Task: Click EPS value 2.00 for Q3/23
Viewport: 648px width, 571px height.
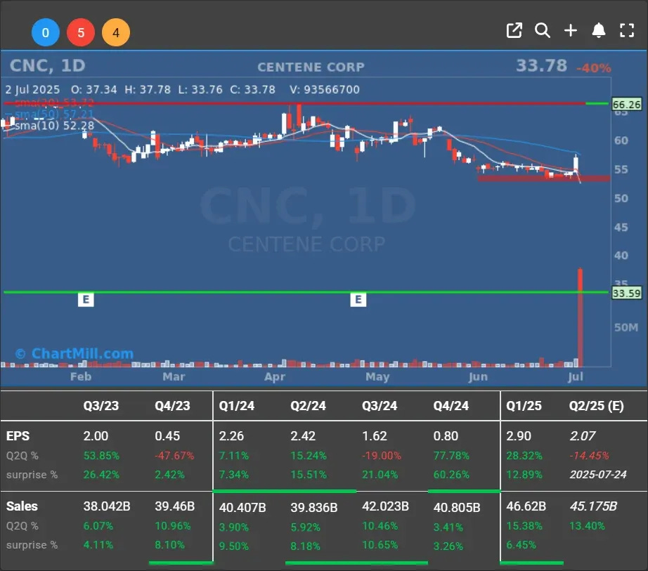Action: coord(96,436)
